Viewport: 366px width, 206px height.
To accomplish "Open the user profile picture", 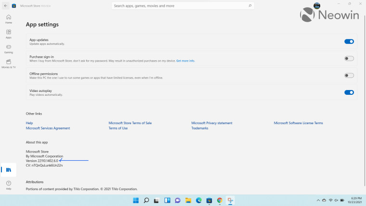I will [x=317, y=6].
